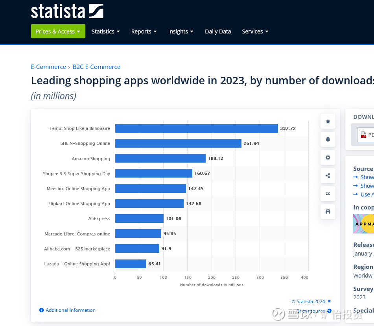Click the 'AliExpress' axis label

(x=99, y=219)
